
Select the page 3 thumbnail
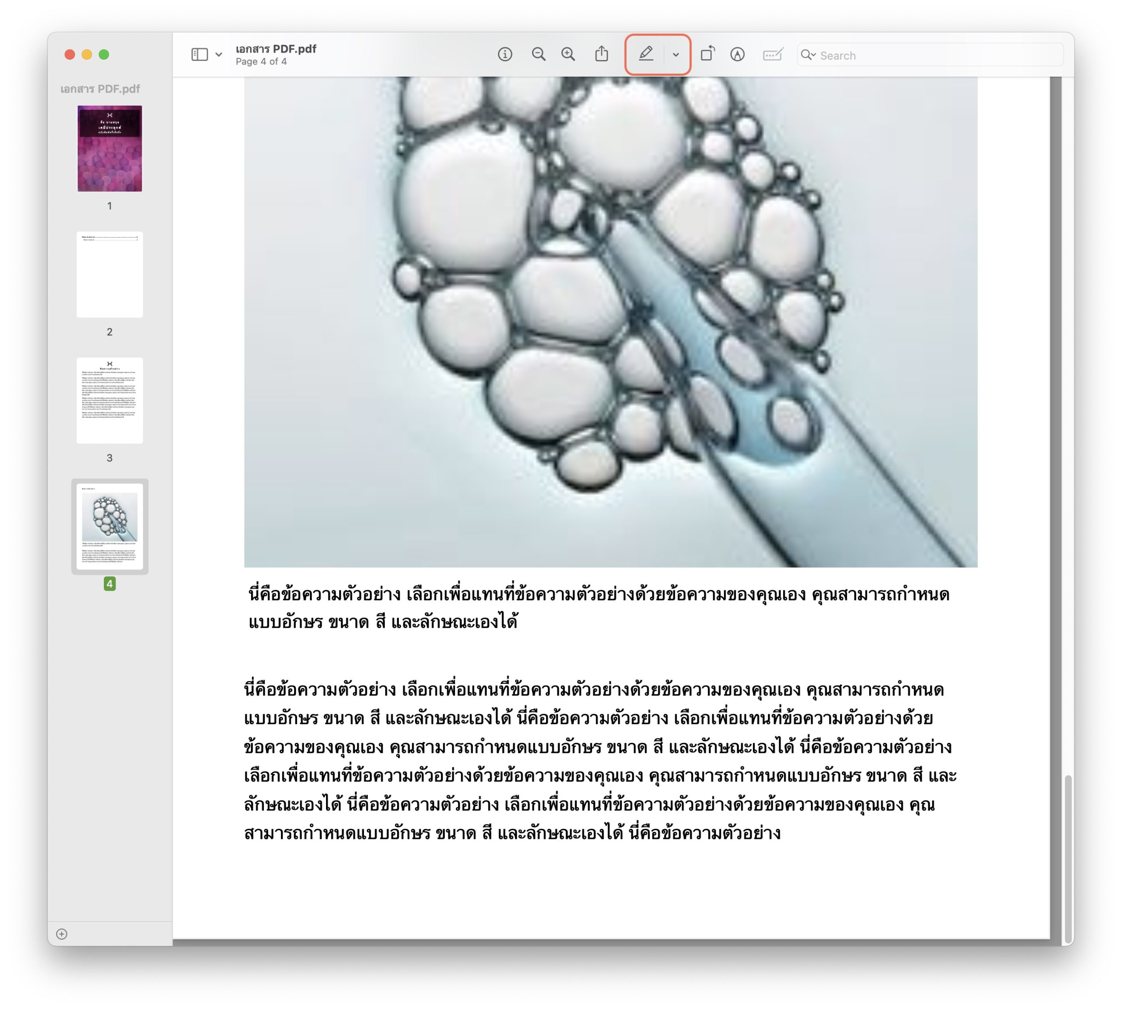[x=110, y=400]
